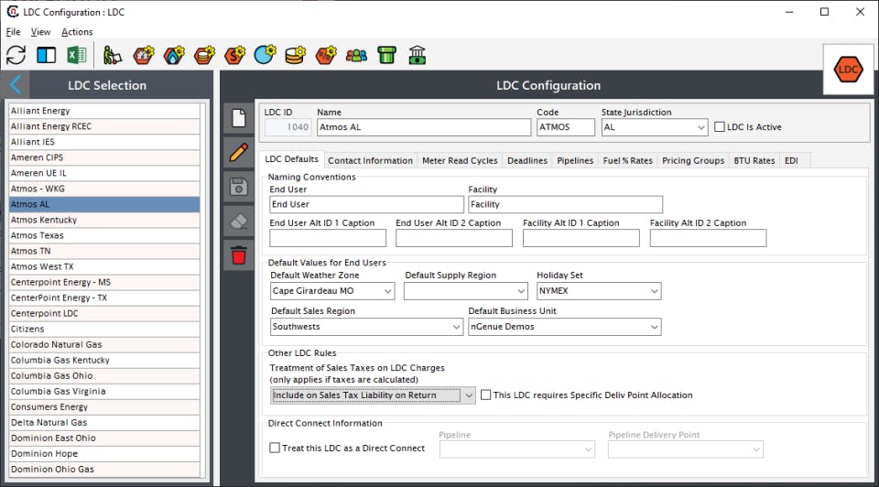Click the green pipe icon
The height and width of the screenshot is (487, 879).
point(386,55)
